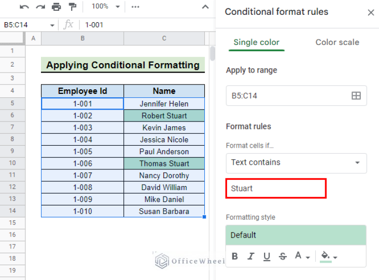Open the 100% zoom dropdown
Image resolution: width=379 pixels, height=280 pixels.
(106, 6)
